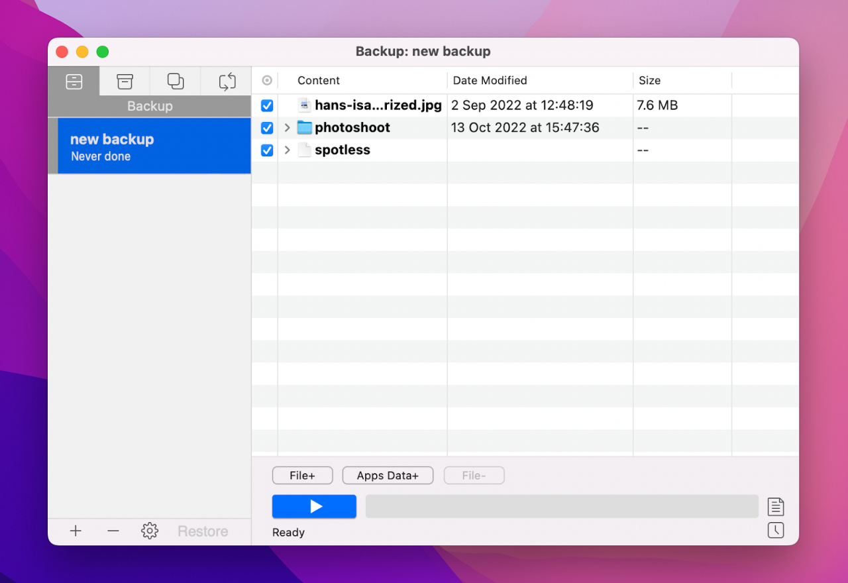This screenshot has height=583, width=848.
Task: Open project settings gear
Action: pos(150,531)
